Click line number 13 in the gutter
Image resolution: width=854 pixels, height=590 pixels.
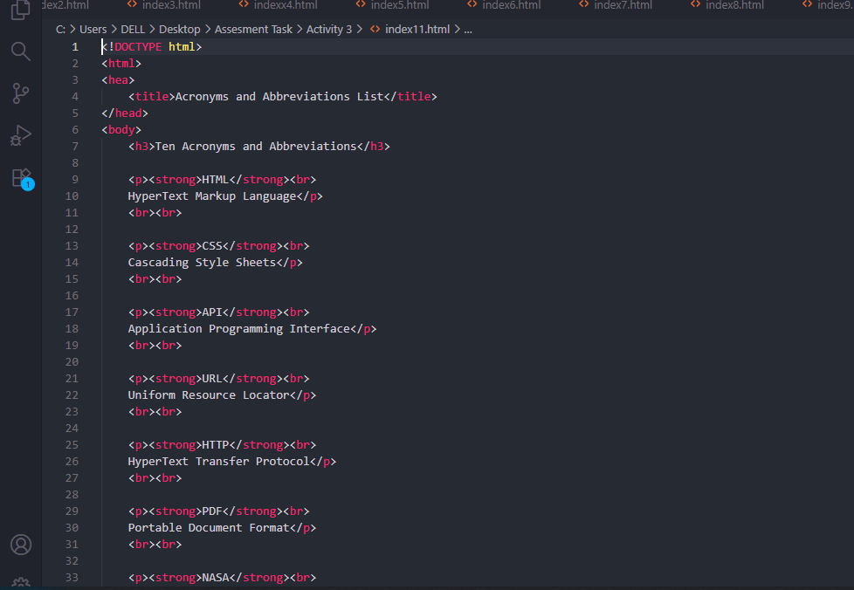point(72,246)
